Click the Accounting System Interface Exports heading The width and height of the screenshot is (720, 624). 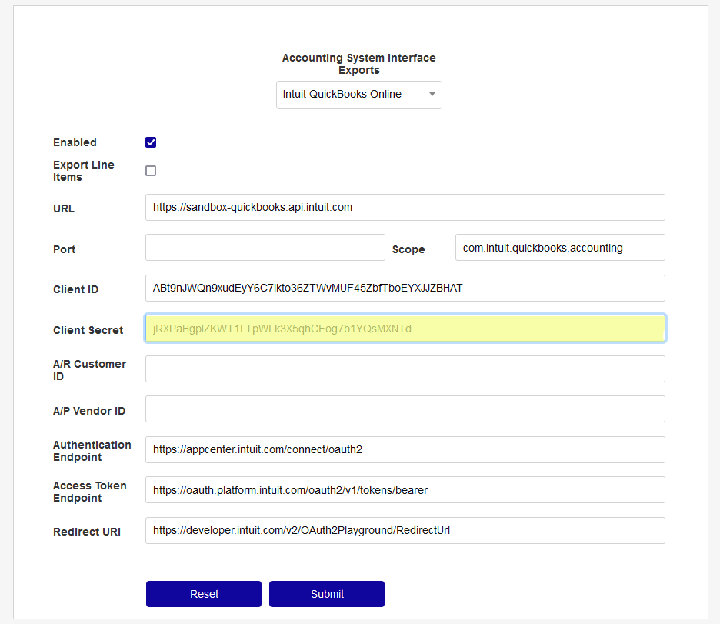[x=358, y=64]
